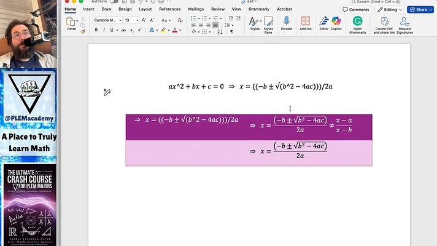Toggle align text right
437x246 pixels.
208,25
